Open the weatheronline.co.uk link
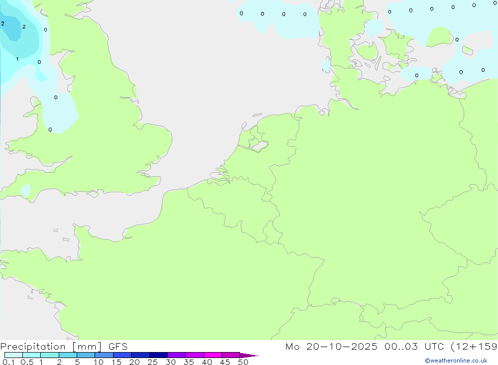The width and height of the screenshot is (498, 365). pyautogui.click(x=456, y=361)
